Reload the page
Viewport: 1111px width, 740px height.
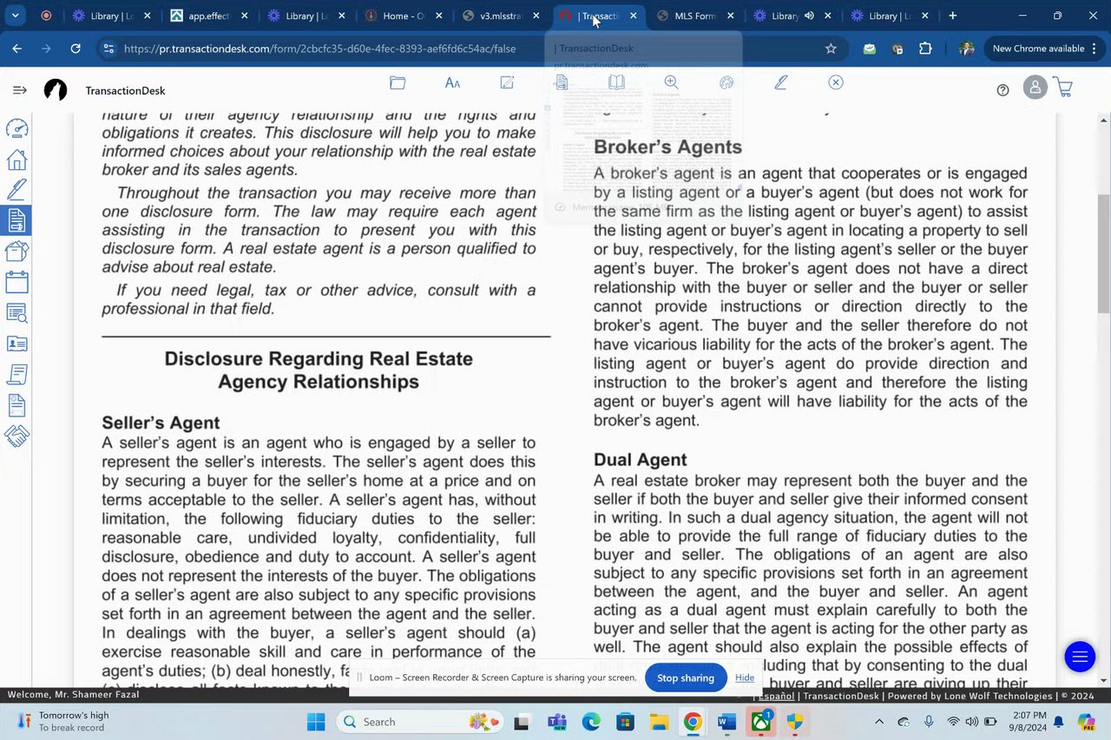76,49
